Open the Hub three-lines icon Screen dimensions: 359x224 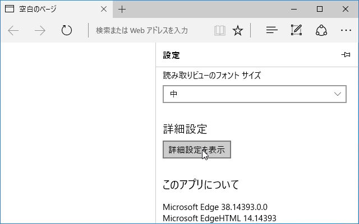point(271,30)
